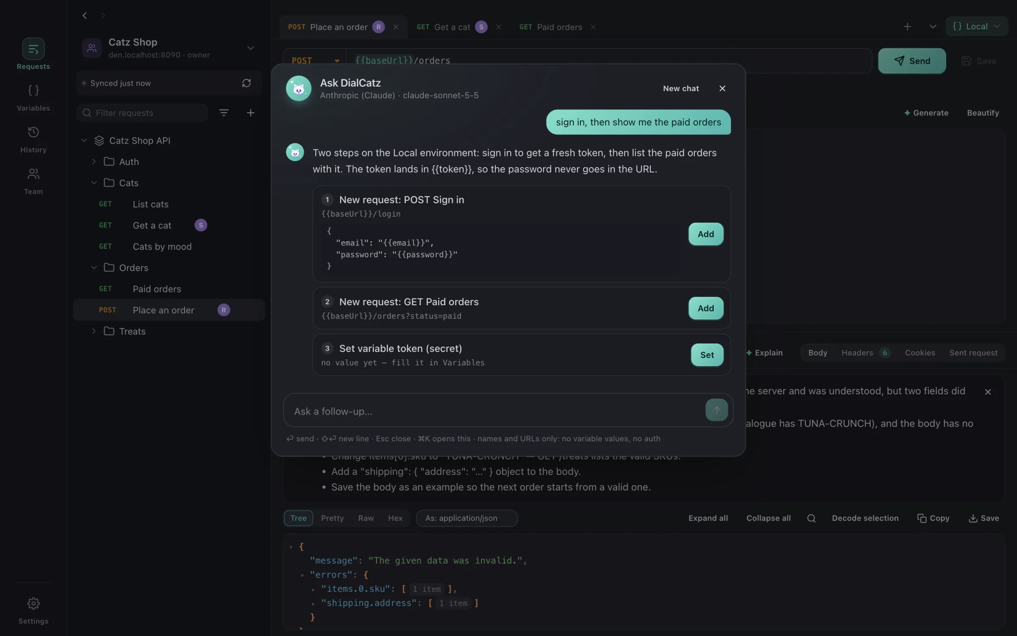Screen dimensions: 1017x636
Task: Start a New chat
Action: pyautogui.click(x=681, y=88)
